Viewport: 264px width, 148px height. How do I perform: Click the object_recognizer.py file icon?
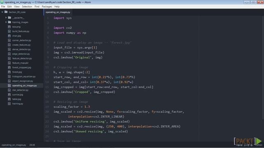tap(9, 81)
